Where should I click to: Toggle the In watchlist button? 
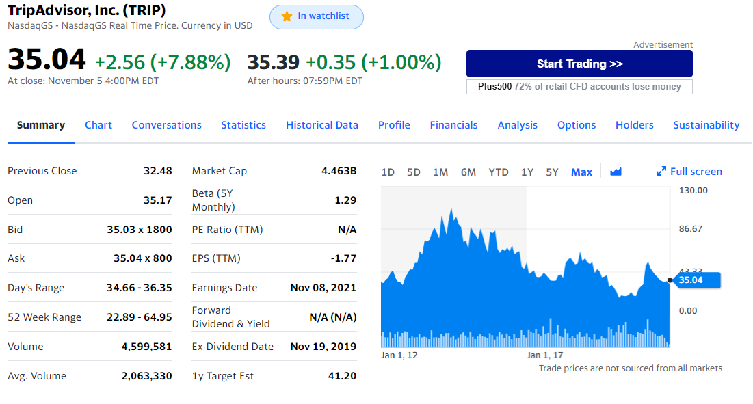[317, 17]
